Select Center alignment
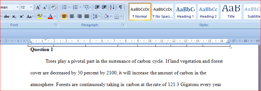The height and width of the screenshot is (91, 261). pos(72,17)
